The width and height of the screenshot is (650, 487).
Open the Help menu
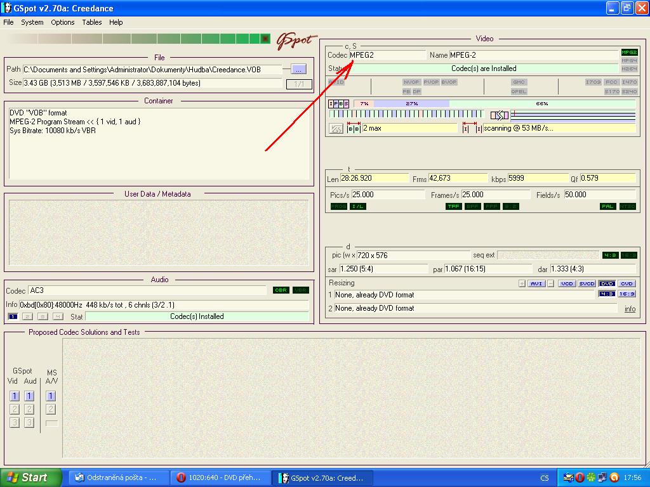pos(116,22)
